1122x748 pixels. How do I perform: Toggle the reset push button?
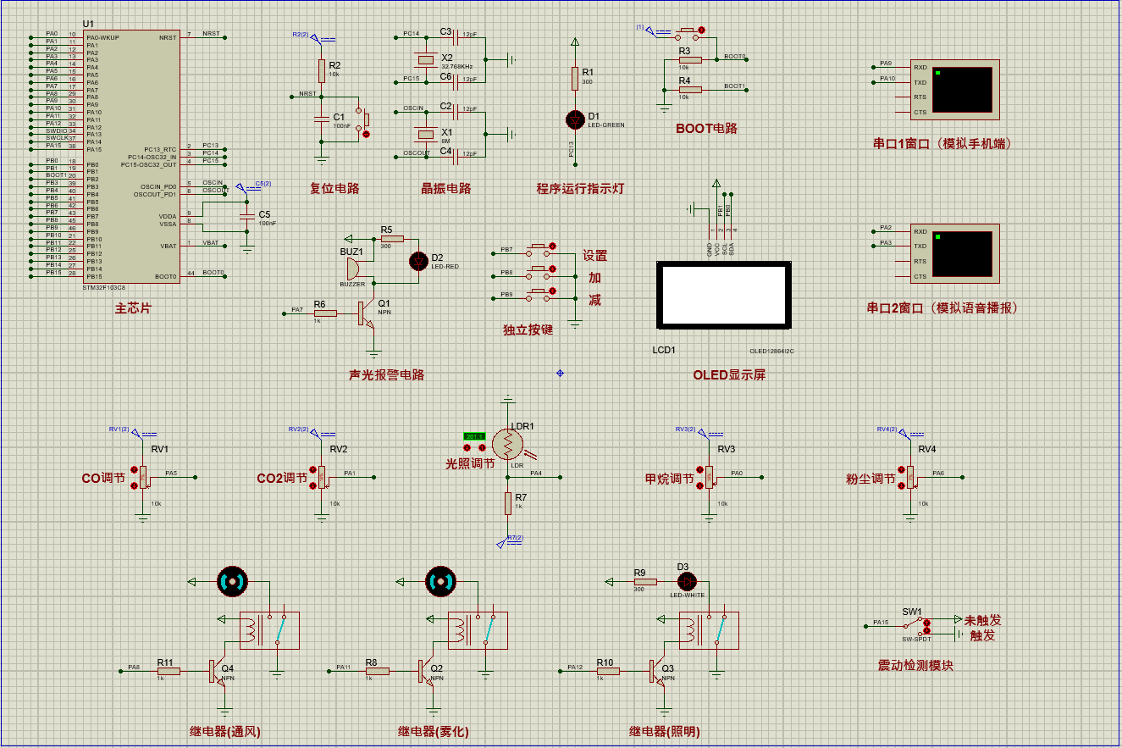click(x=362, y=122)
